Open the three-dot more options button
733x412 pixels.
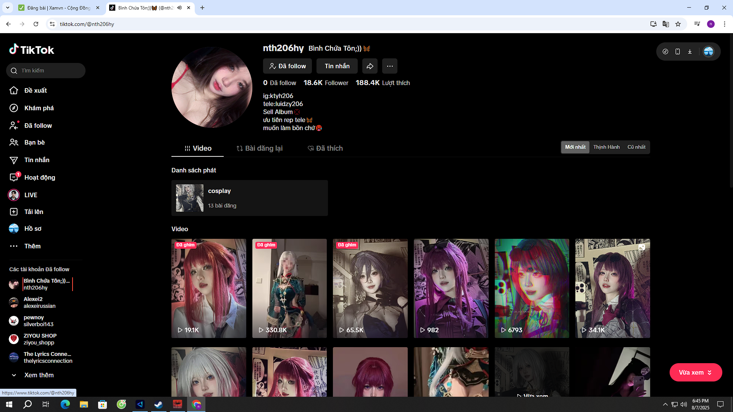pos(389,66)
